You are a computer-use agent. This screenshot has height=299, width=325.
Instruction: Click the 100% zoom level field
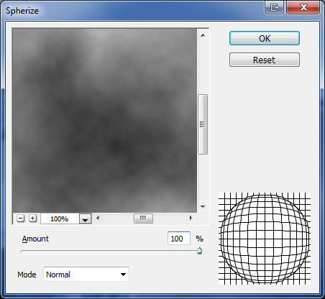pyautogui.click(x=60, y=218)
